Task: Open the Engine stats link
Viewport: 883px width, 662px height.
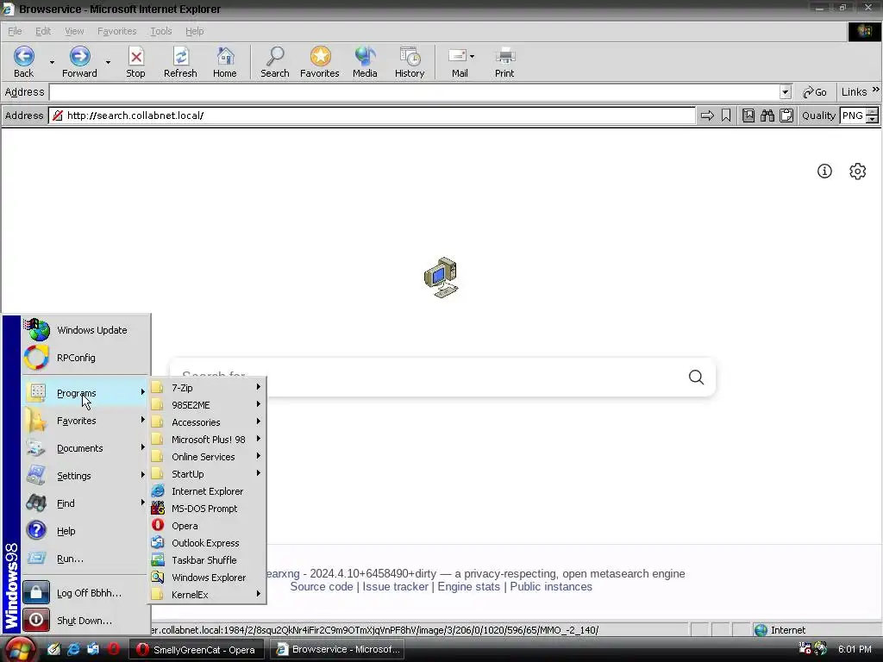Action: pos(468,586)
